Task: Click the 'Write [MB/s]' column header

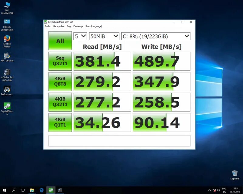Action: tap(162, 47)
